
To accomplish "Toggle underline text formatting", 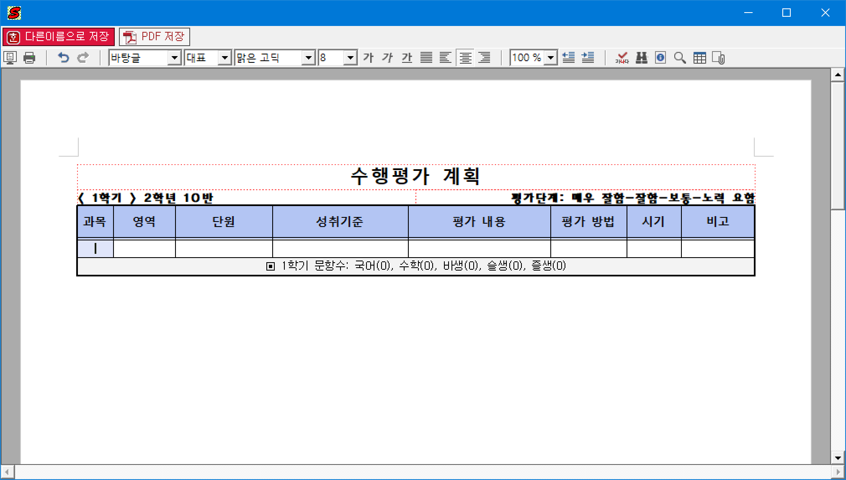I will (x=407, y=58).
